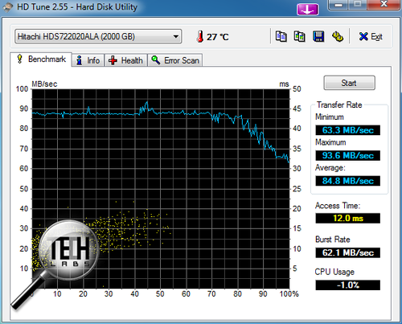Click the 12.0 ms access time readout
The height and width of the screenshot is (324, 402).
tap(347, 218)
